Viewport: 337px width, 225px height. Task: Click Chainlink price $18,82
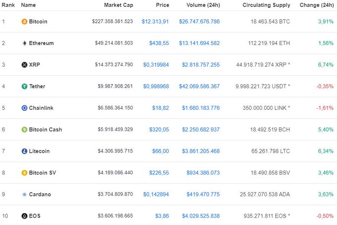click(x=161, y=108)
